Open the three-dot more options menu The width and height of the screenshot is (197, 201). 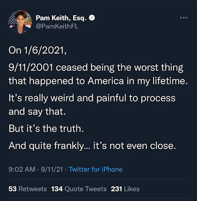[x=183, y=18]
